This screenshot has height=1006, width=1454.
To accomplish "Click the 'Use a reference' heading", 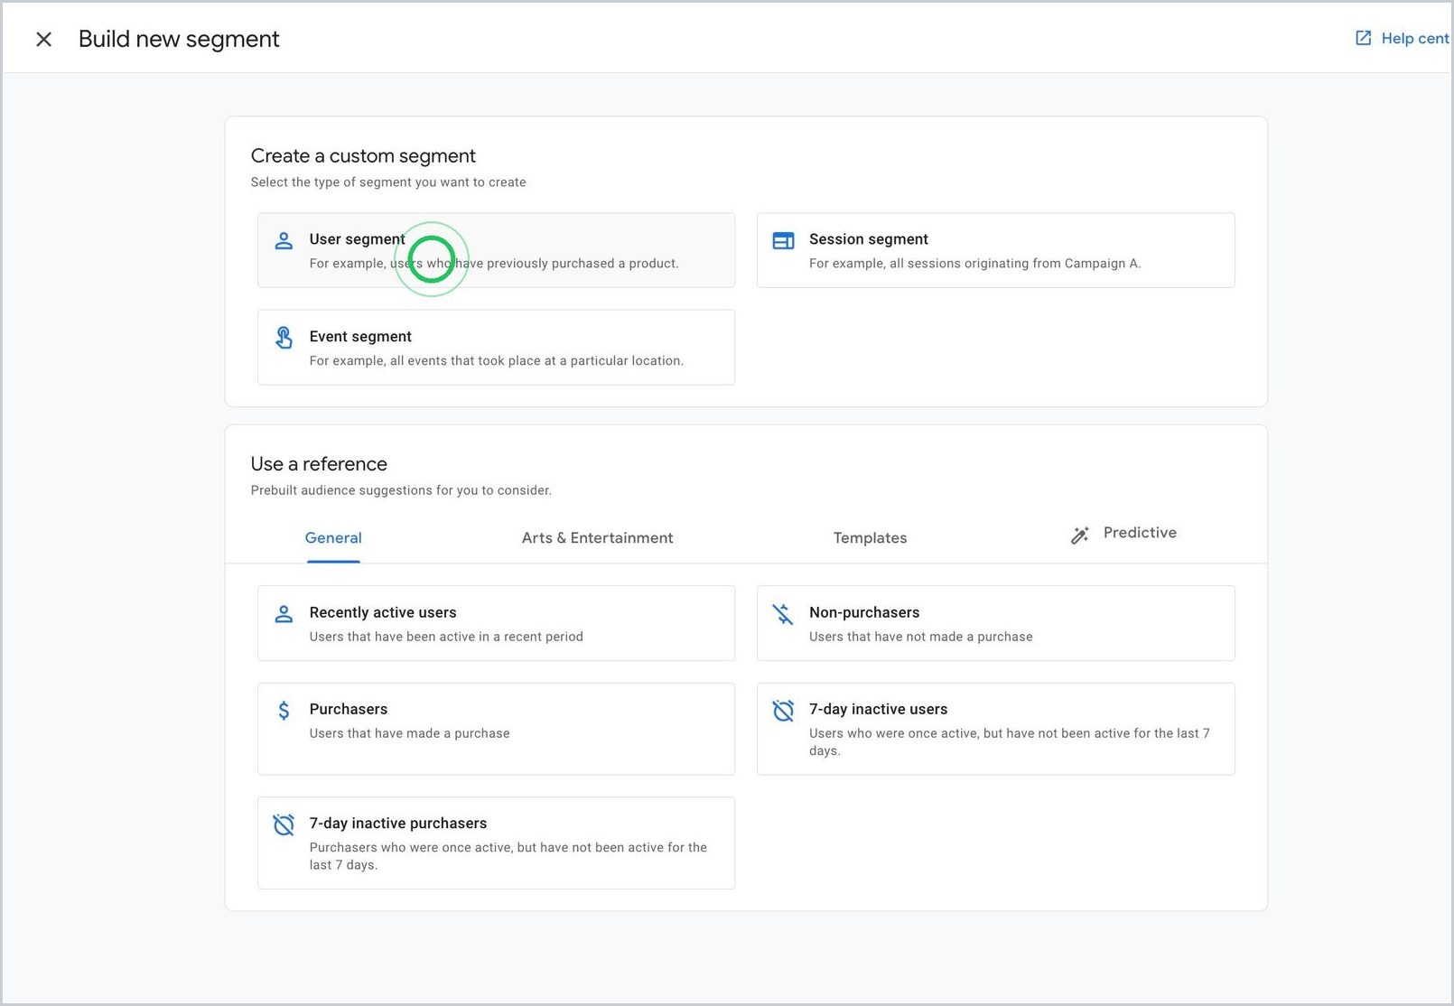I will pos(319,464).
